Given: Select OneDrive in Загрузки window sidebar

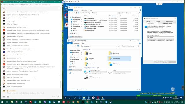Looking at the screenshot, I should [x=73, y=34].
